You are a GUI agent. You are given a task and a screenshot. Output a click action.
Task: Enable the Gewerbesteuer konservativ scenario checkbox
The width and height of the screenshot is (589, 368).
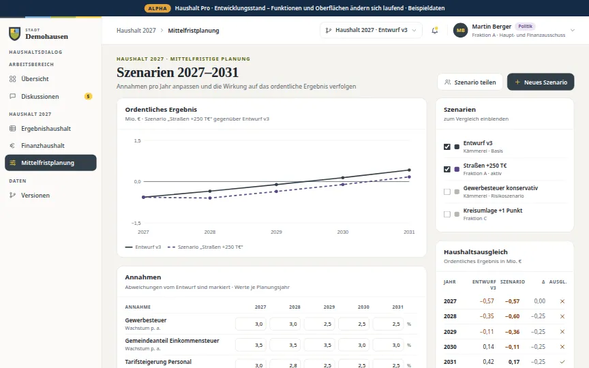click(447, 192)
